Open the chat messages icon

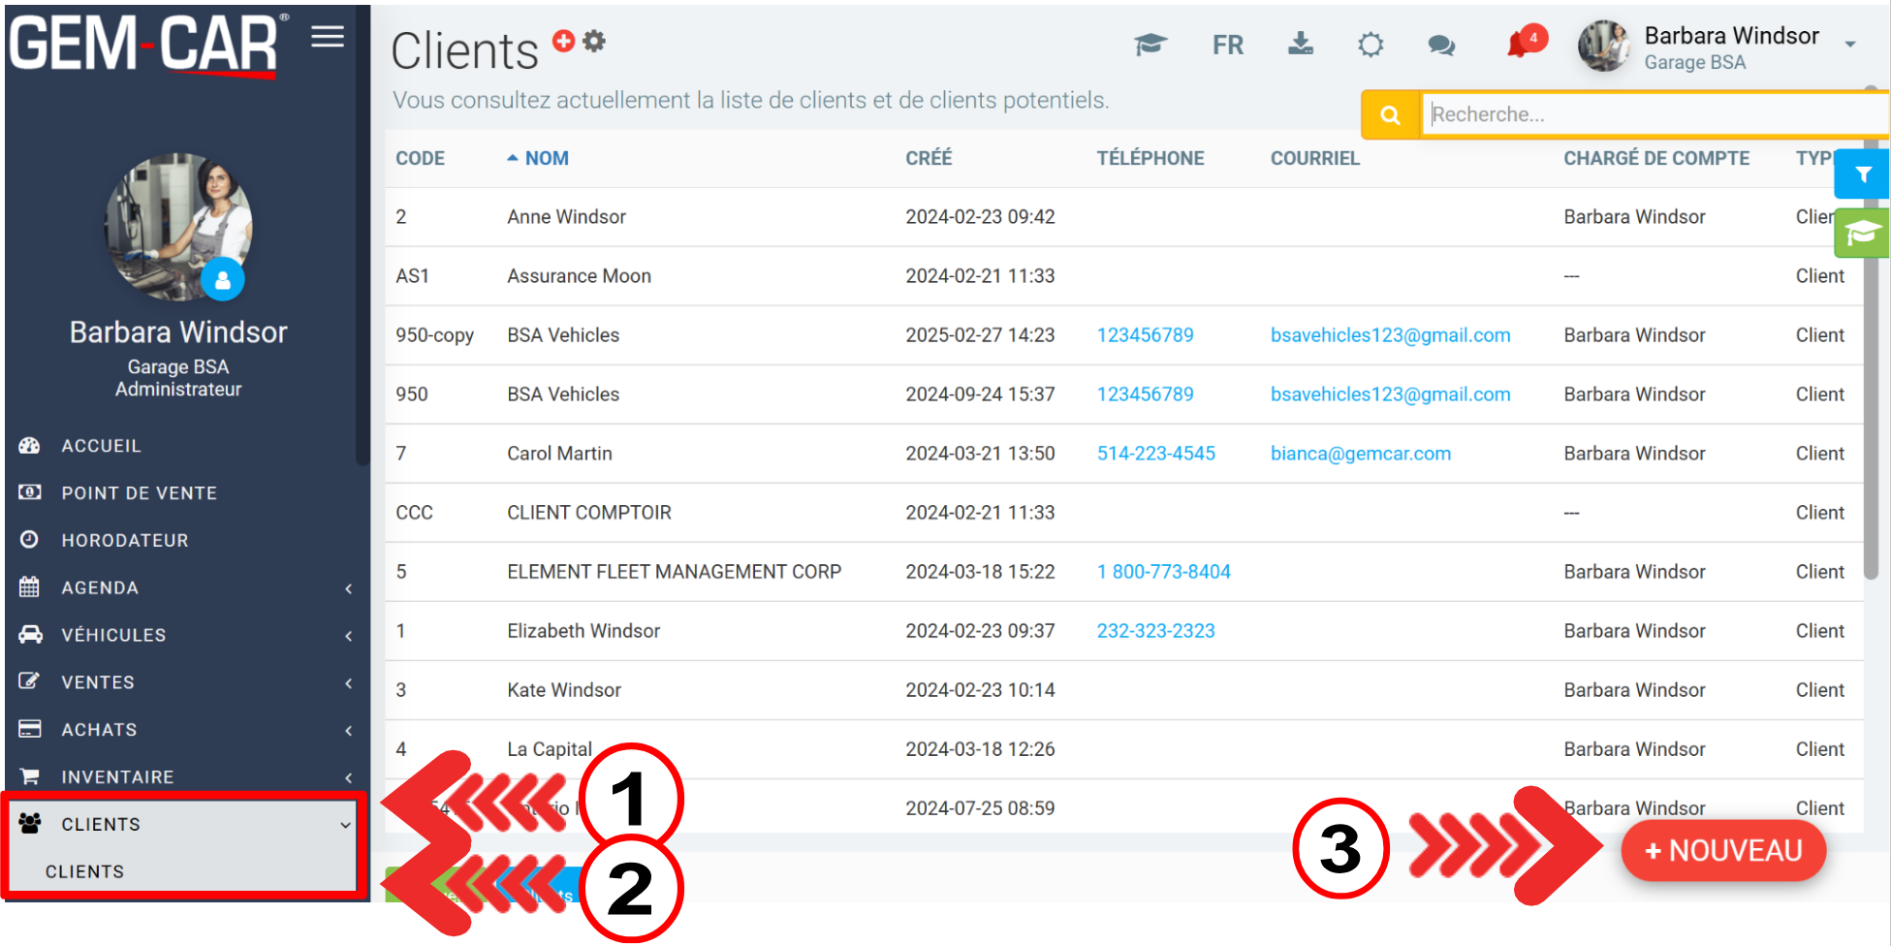[1441, 46]
